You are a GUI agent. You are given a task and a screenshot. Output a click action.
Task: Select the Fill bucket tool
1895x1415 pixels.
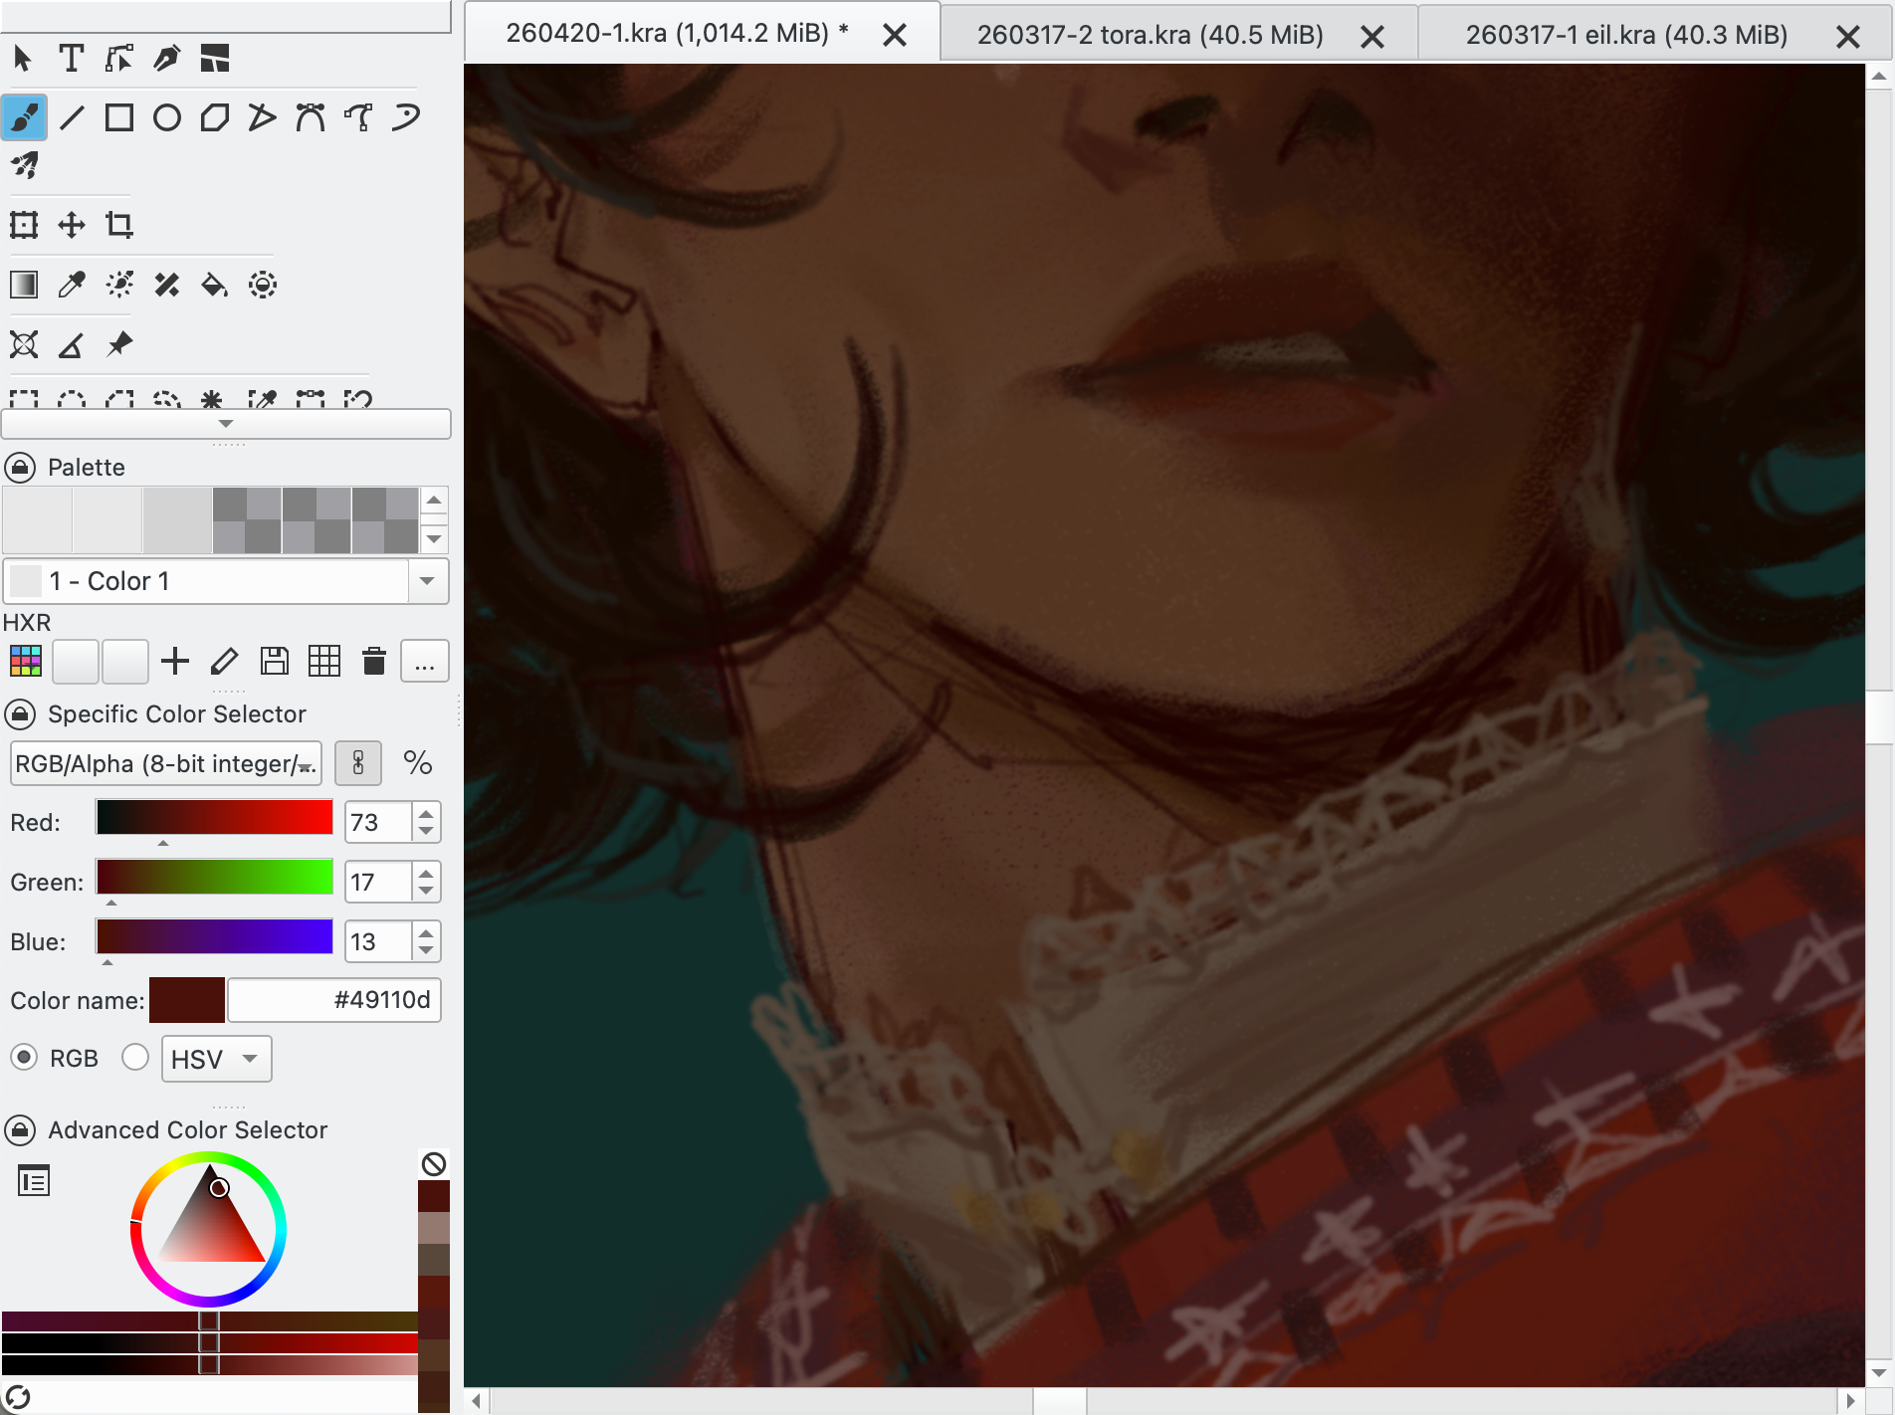click(215, 285)
